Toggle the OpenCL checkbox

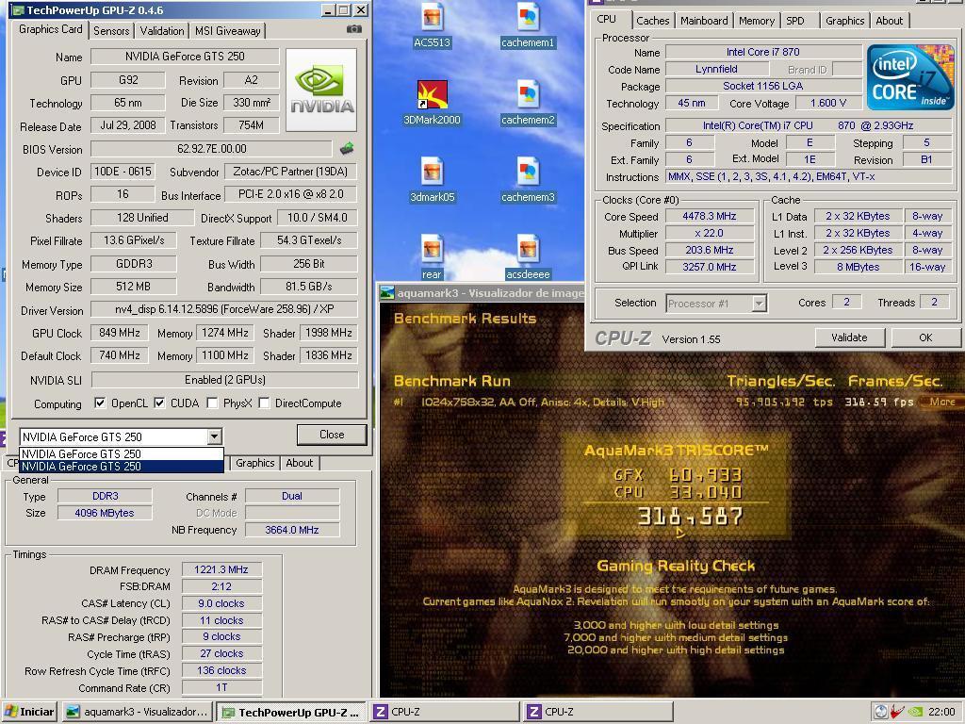click(100, 403)
